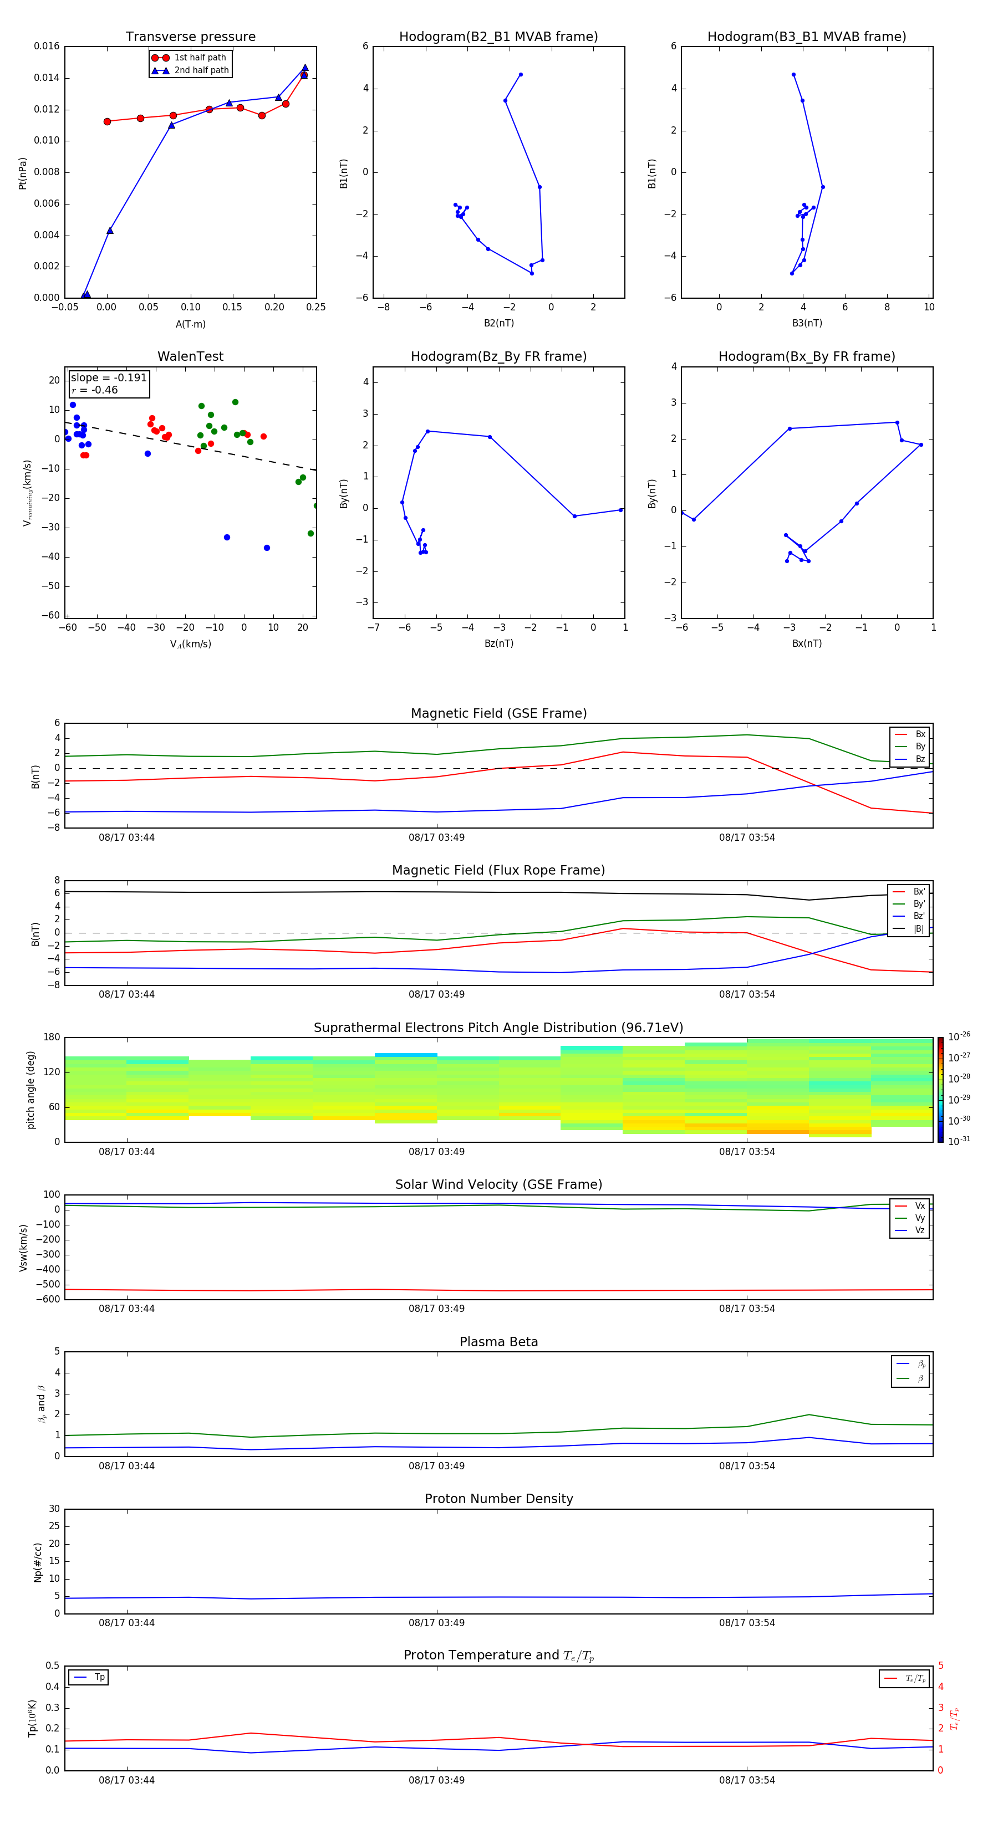
Task: Click the 'V_A(km/s)' x-axis label
Action: click(x=190, y=644)
